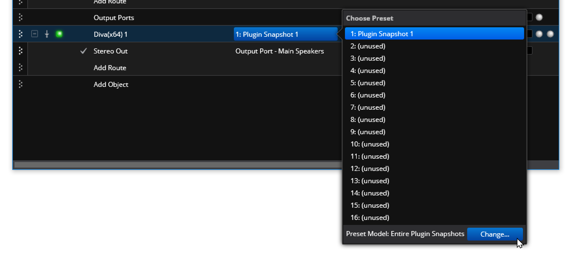The width and height of the screenshot is (571, 255).
Task: Click Add Route below Stereo Out
Action: tap(110, 68)
